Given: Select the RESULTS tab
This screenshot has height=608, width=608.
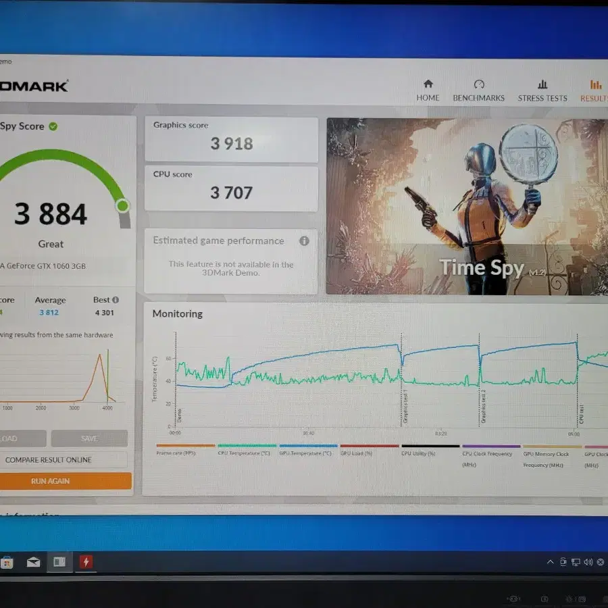Looking at the screenshot, I should [594, 91].
